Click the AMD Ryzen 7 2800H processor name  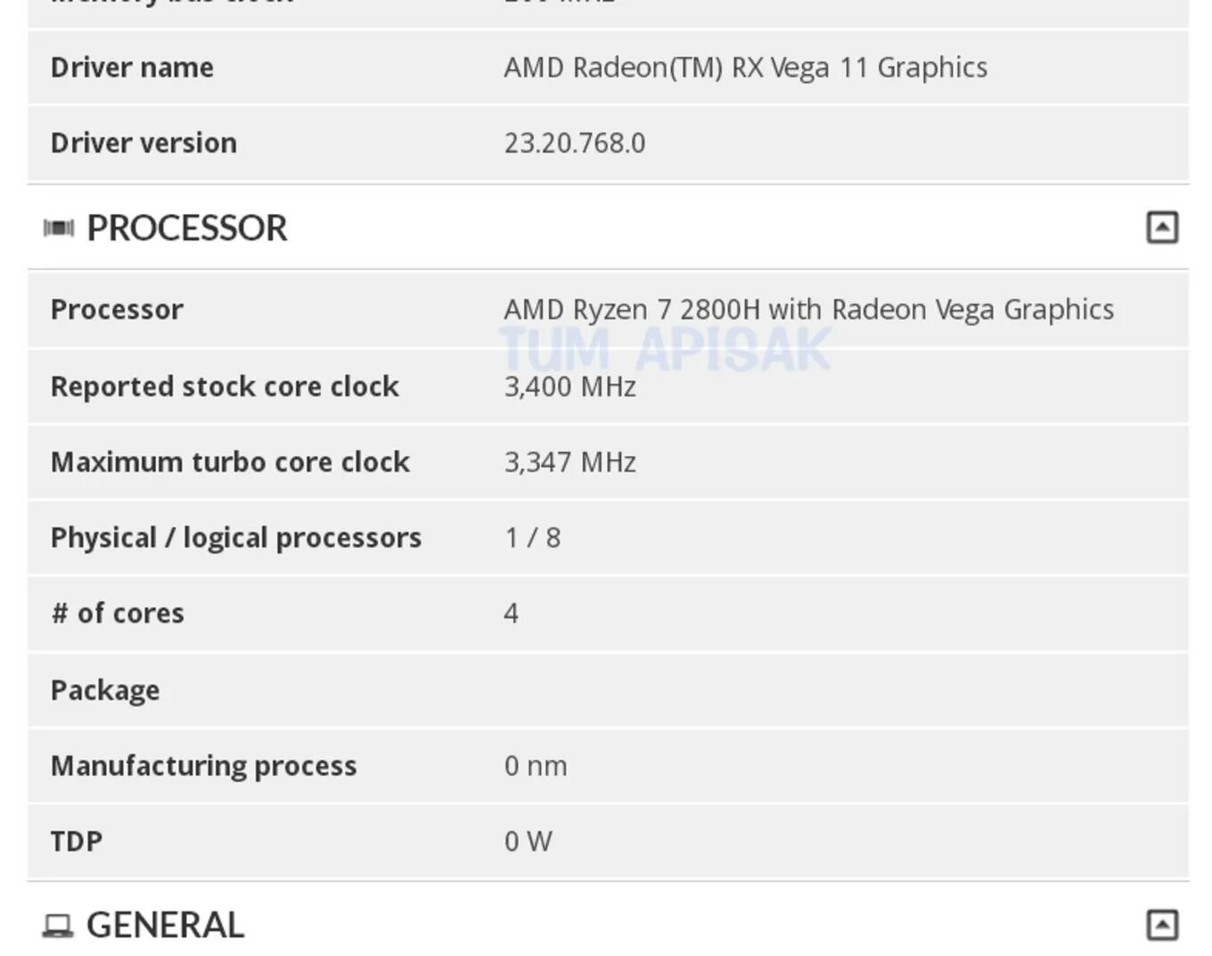pos(808,309)
